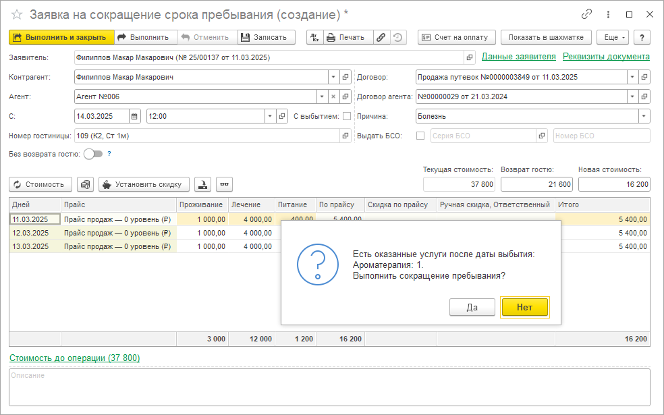Click the glasses icon above the table
This screenshot has height=415, width=664.
tap(224, 184)
